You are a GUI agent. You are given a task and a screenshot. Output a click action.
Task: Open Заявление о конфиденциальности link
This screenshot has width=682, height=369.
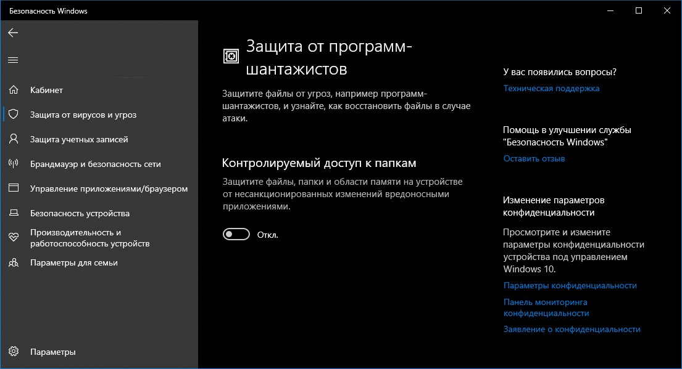(x=572, y=329)
